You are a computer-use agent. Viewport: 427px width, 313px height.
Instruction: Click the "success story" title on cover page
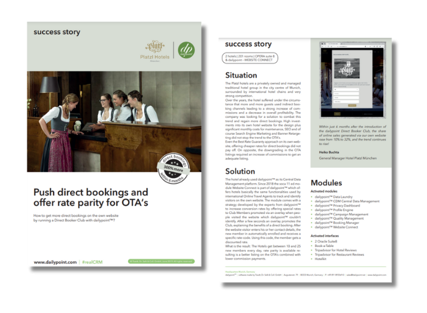tap(56, 32)
